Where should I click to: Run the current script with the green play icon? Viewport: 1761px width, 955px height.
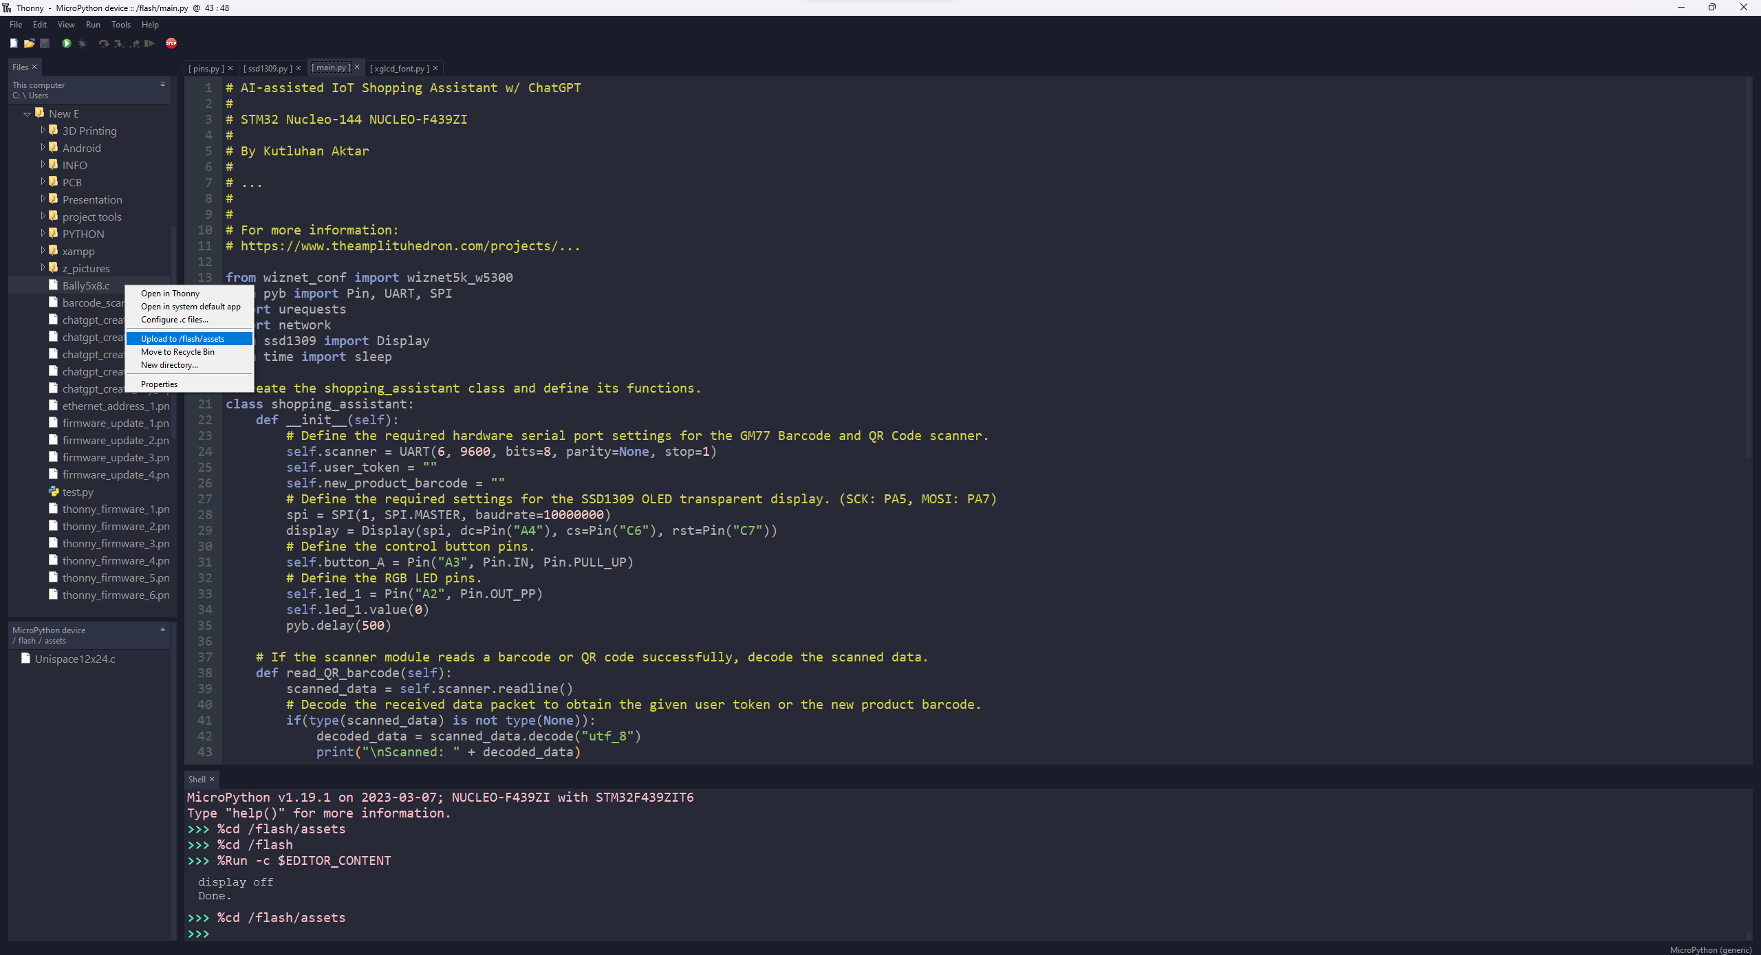[x=66, y=43]
